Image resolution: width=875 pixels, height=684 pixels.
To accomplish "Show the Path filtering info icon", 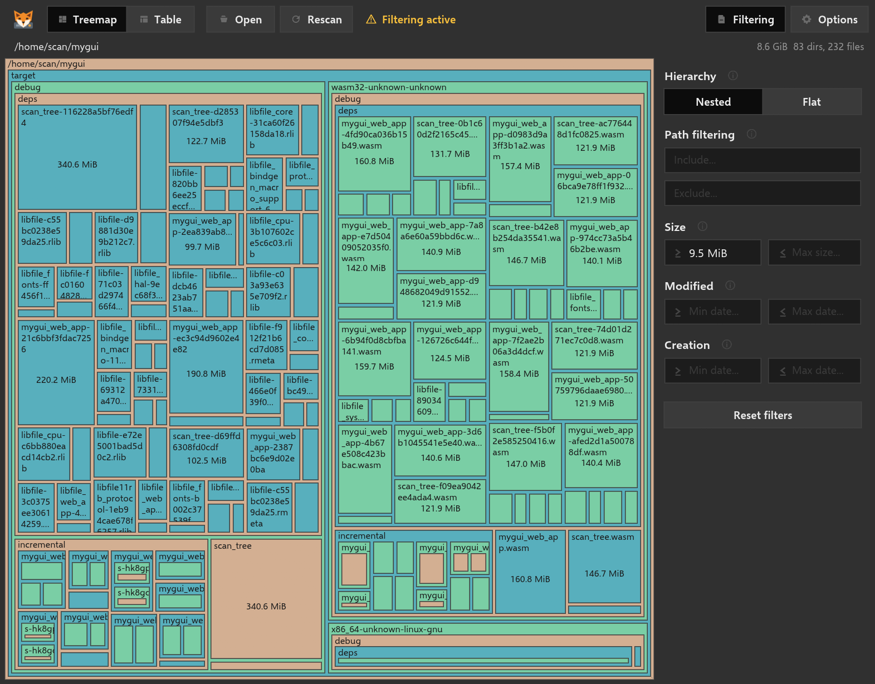I will pyautogui.click(x=751, y=134).
